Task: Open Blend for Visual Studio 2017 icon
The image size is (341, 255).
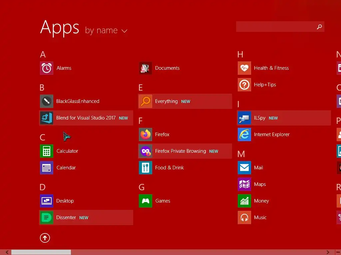Action: click(47, 118)
